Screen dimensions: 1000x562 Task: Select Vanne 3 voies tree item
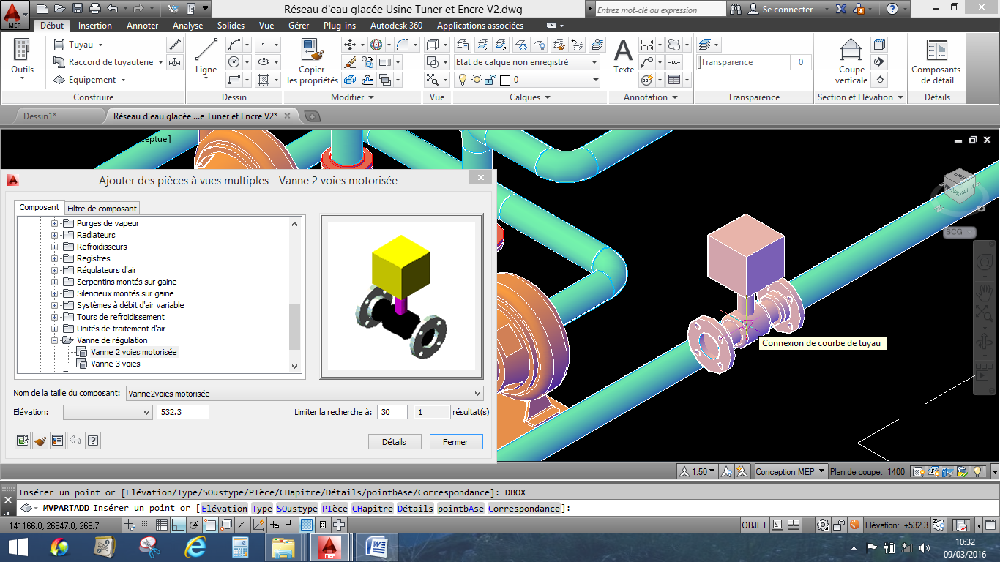tap(116, 364)
